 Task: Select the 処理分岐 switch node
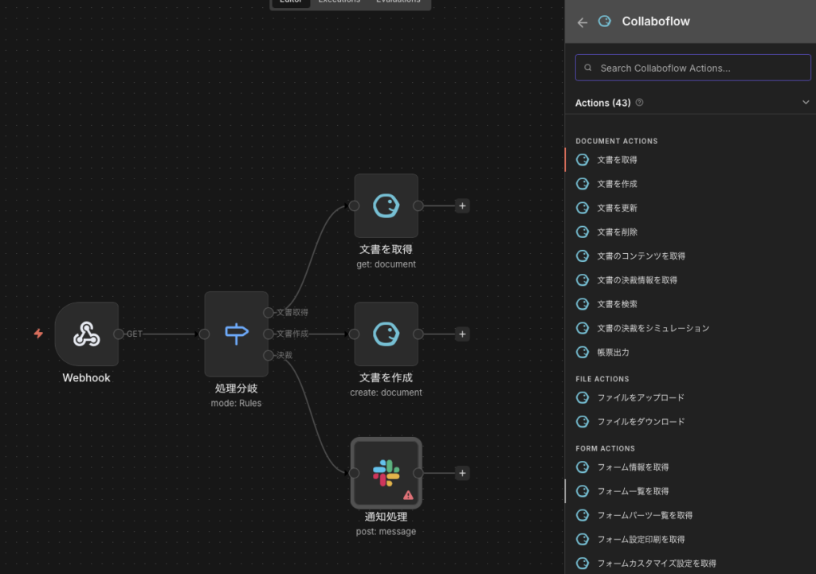click(x=236, y=334)
